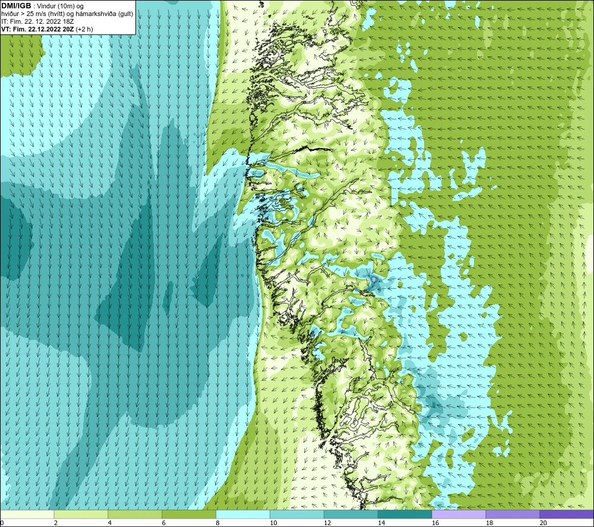The height and width of the screenshot is (527, 594).
Task: Click the legend label '4'
Action: 109,523
